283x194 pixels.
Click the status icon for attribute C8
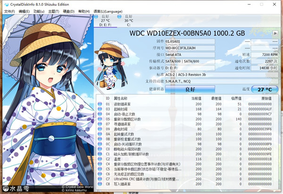[x=100, y=184]
